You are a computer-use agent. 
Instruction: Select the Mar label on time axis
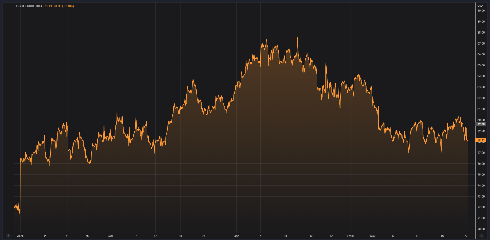111,236
